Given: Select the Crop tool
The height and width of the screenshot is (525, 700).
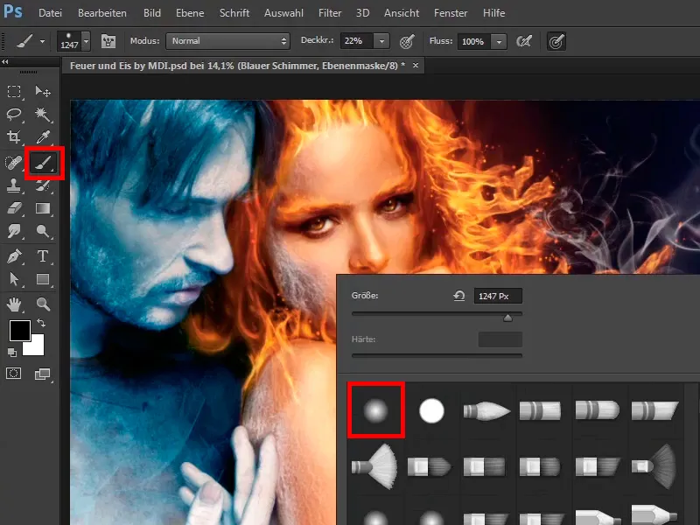Looking at the screenshot, I should [14, 136].
